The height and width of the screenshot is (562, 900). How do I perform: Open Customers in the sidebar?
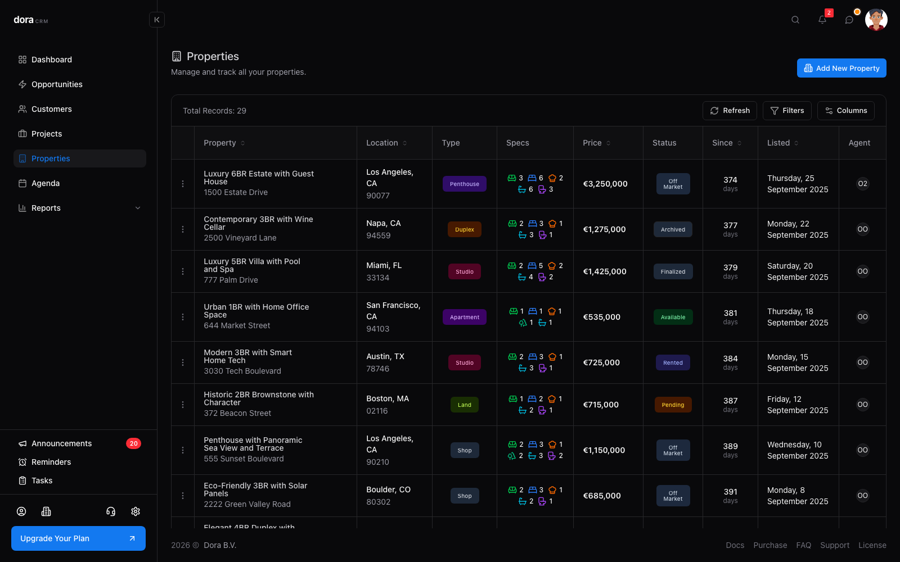(x=80, y=109)
